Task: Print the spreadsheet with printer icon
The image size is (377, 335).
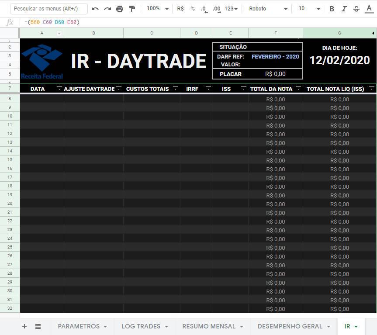Action: pyautogui.click(x=120, y=9)
